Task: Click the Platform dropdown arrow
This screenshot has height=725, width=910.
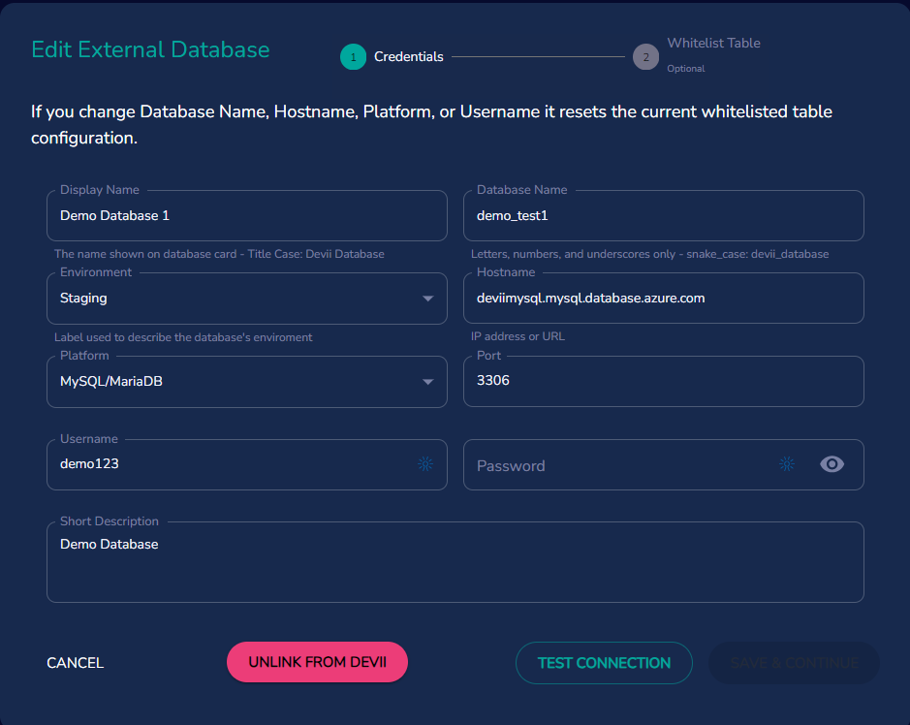Action: [x=426, y=382]
